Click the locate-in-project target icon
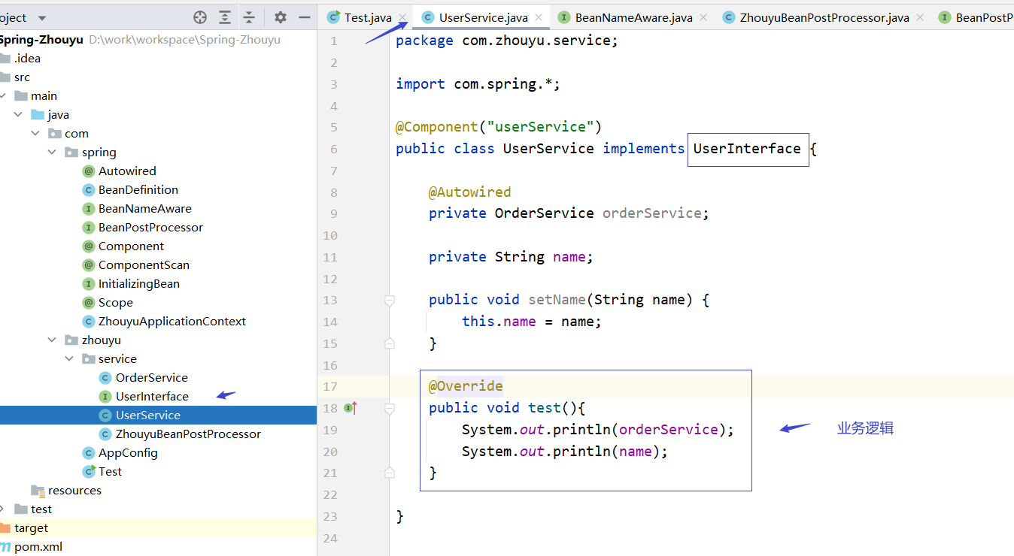Viewport: 1014px width, 556px height. click(x=200, y=17)
